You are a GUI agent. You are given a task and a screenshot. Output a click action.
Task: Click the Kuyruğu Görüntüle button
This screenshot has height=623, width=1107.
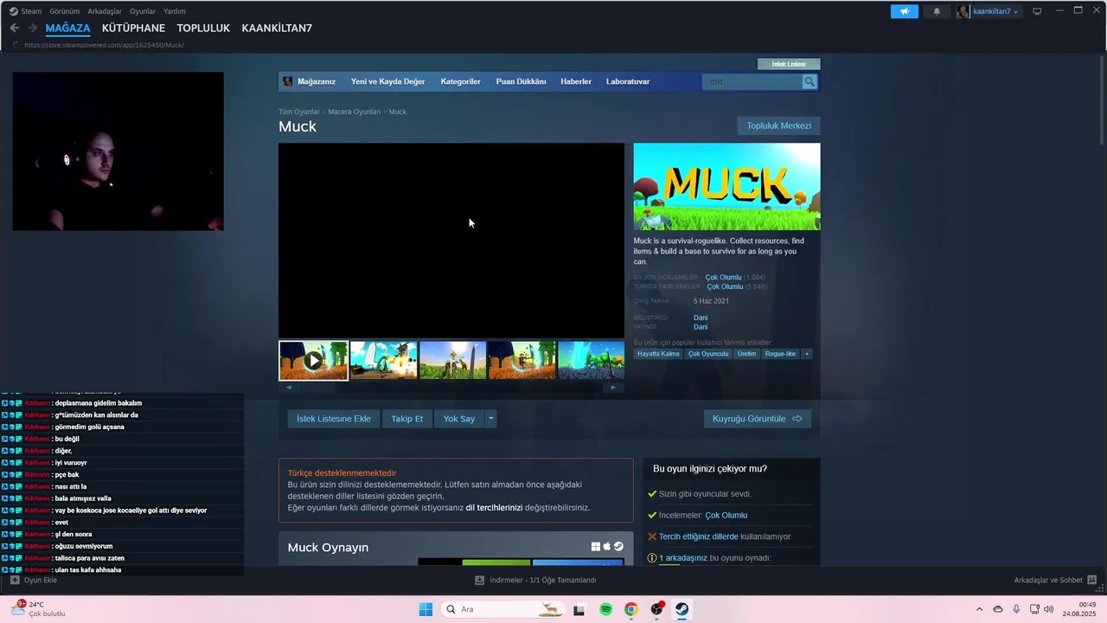[757, 419]
